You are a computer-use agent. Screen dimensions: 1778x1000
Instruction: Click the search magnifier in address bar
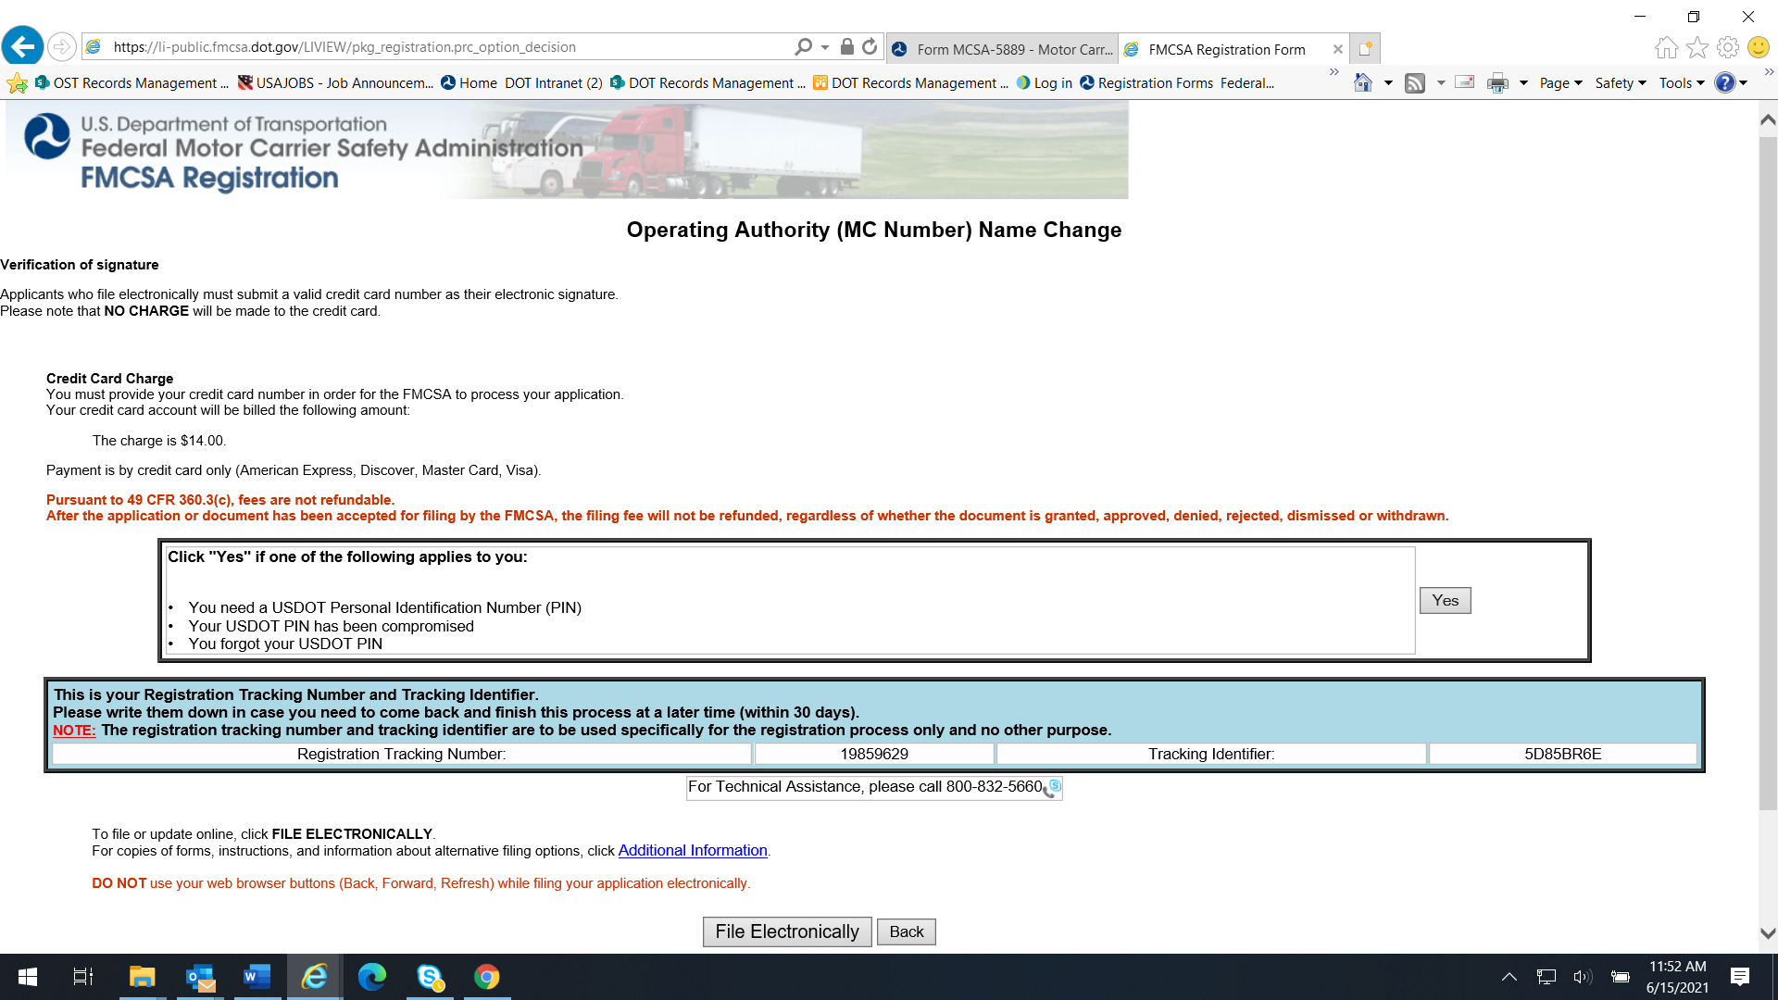tap(803, 46)
